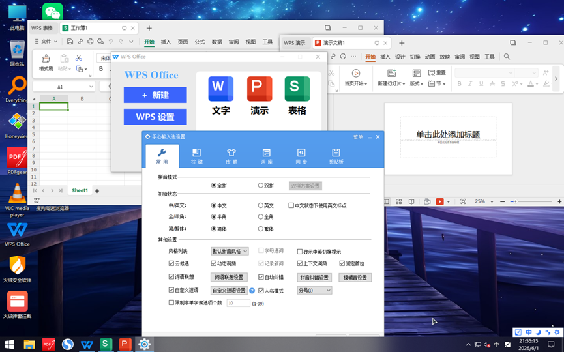Open VLC media player desktop icon
This screenshot has height=352, width=564.
point(17,200)
